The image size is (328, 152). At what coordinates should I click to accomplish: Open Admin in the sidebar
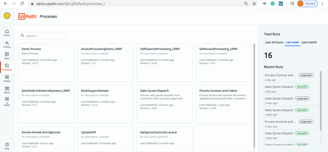point(7,90)
